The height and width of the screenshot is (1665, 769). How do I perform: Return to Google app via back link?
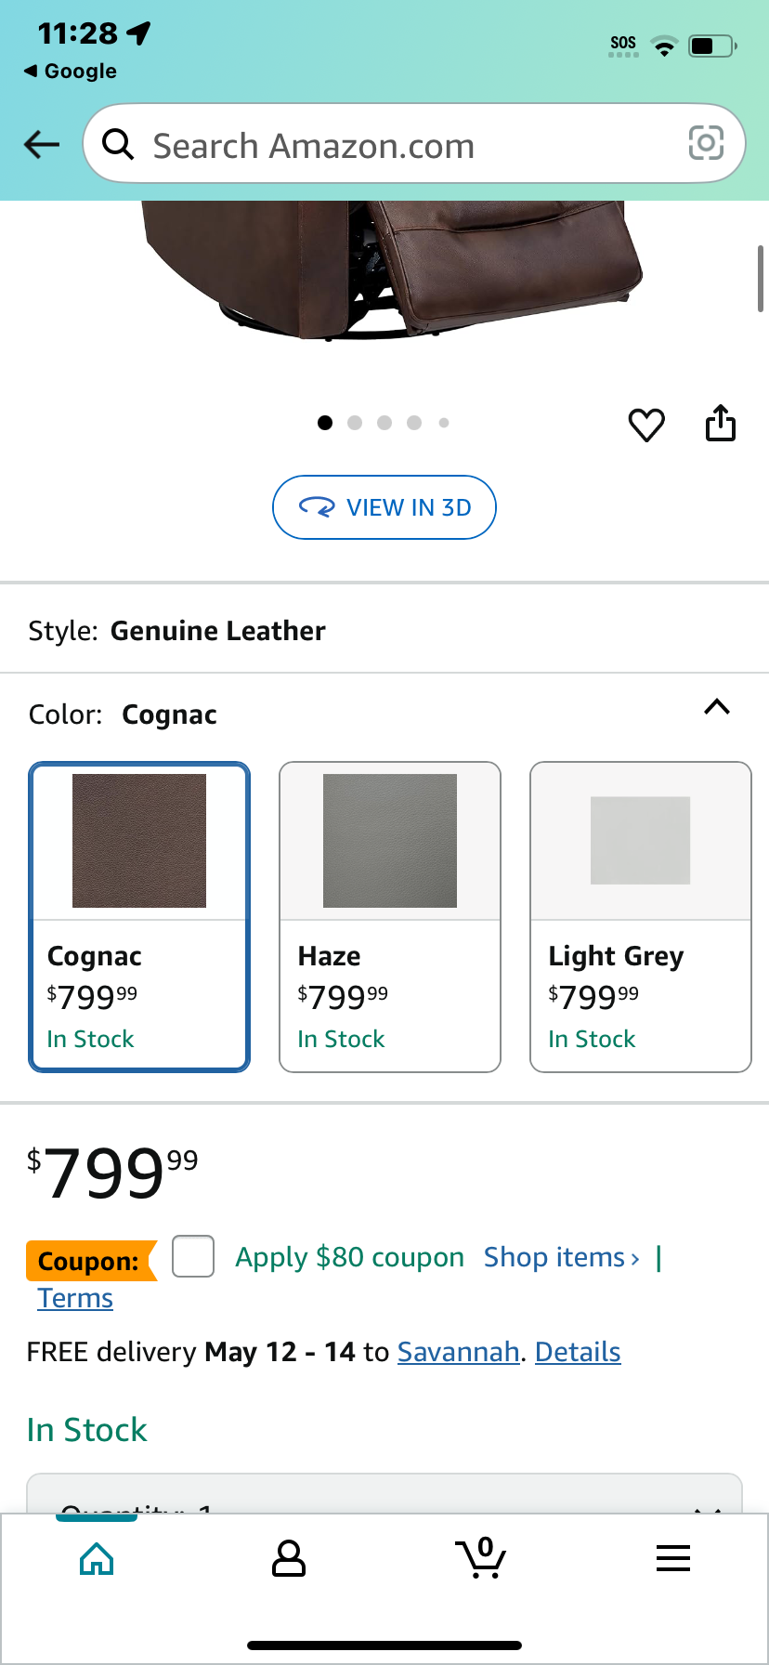tap(71, 72)
